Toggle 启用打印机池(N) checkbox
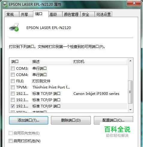This screenshot has height=147, width=143. [10, 141]
